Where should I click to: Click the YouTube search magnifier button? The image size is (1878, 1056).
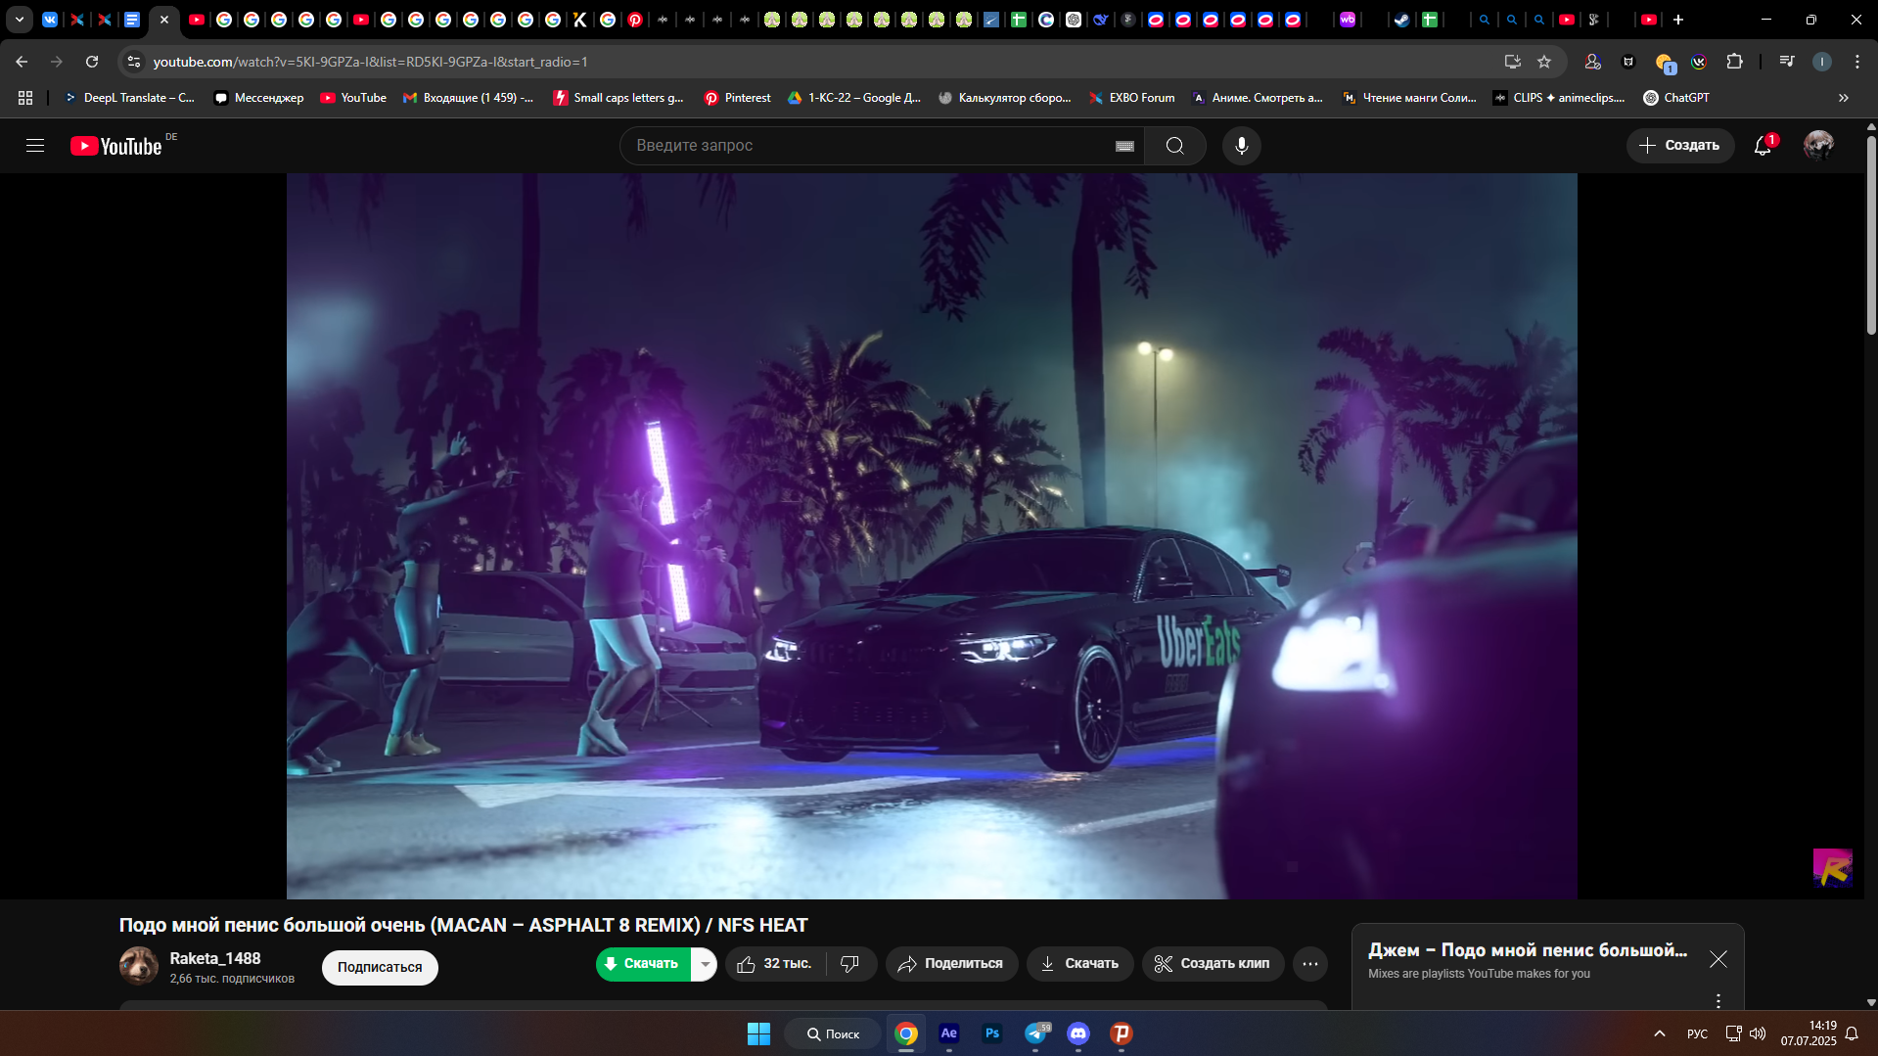(x=1175, y=146)
